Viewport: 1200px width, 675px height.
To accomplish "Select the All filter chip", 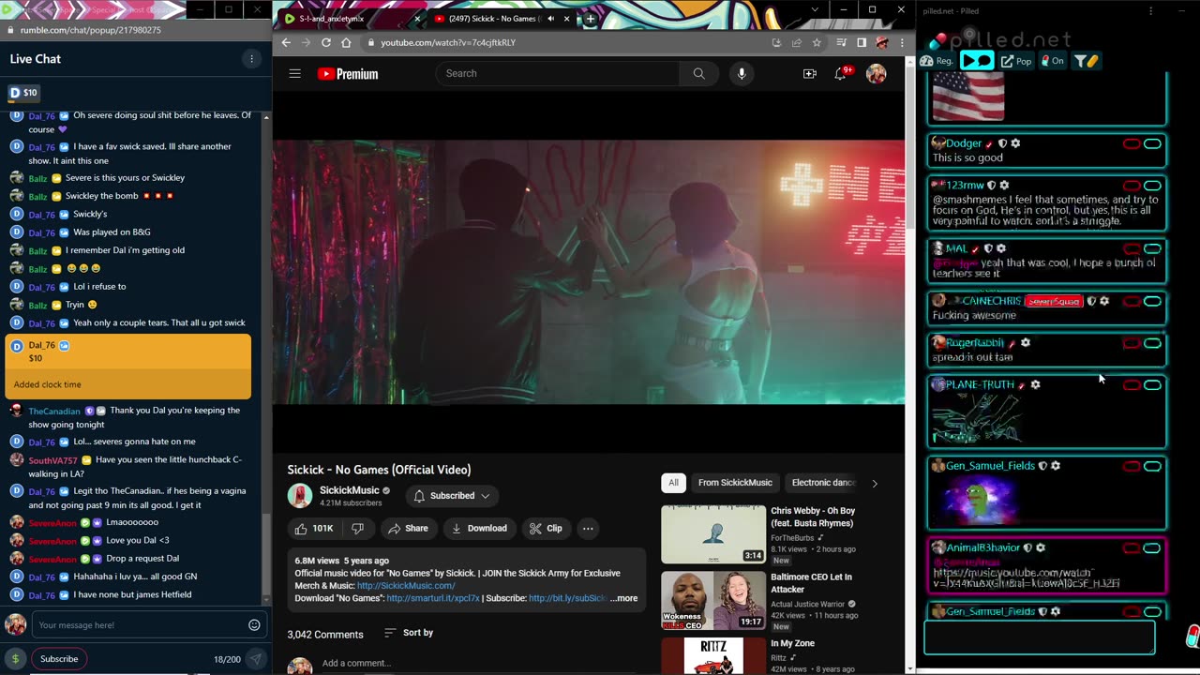I will point(673,483).
